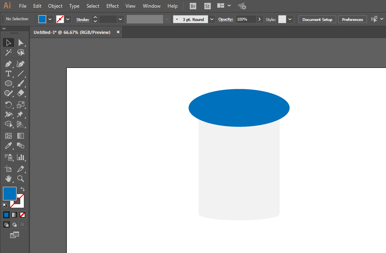The width and height of the screenshot is (386, 253).
Task: Open the Preferences button
Action: (x=352, y=19)
